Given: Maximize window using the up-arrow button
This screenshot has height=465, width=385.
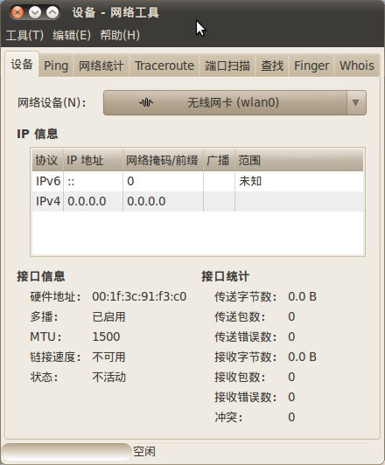Looking at the screenshot, I should 52,12.
